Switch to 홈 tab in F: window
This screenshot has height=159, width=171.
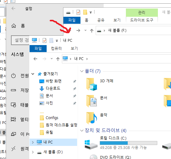click(x=87, y=20)
